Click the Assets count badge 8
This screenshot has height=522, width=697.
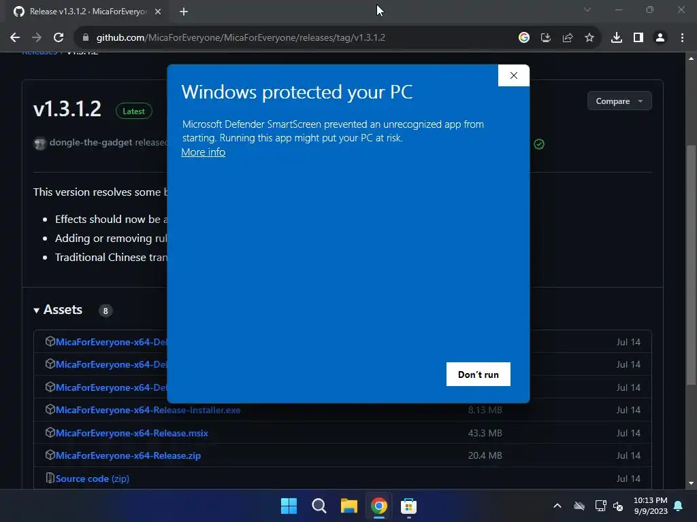point(106,311)
